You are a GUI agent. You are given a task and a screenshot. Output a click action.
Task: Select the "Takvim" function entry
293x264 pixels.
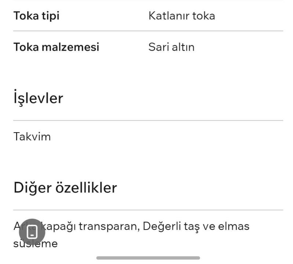click(x=32, y=137)
